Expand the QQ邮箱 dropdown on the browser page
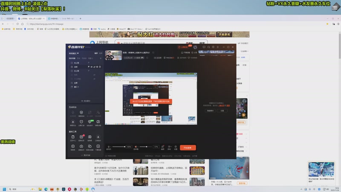Viewport: 341px width, 192px height. (244, 51)
